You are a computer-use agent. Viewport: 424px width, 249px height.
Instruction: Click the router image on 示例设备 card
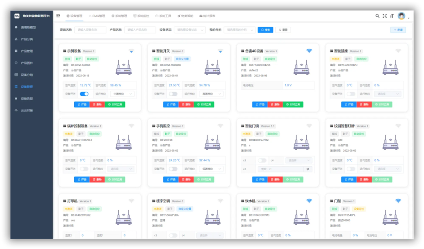click(124, 67)
